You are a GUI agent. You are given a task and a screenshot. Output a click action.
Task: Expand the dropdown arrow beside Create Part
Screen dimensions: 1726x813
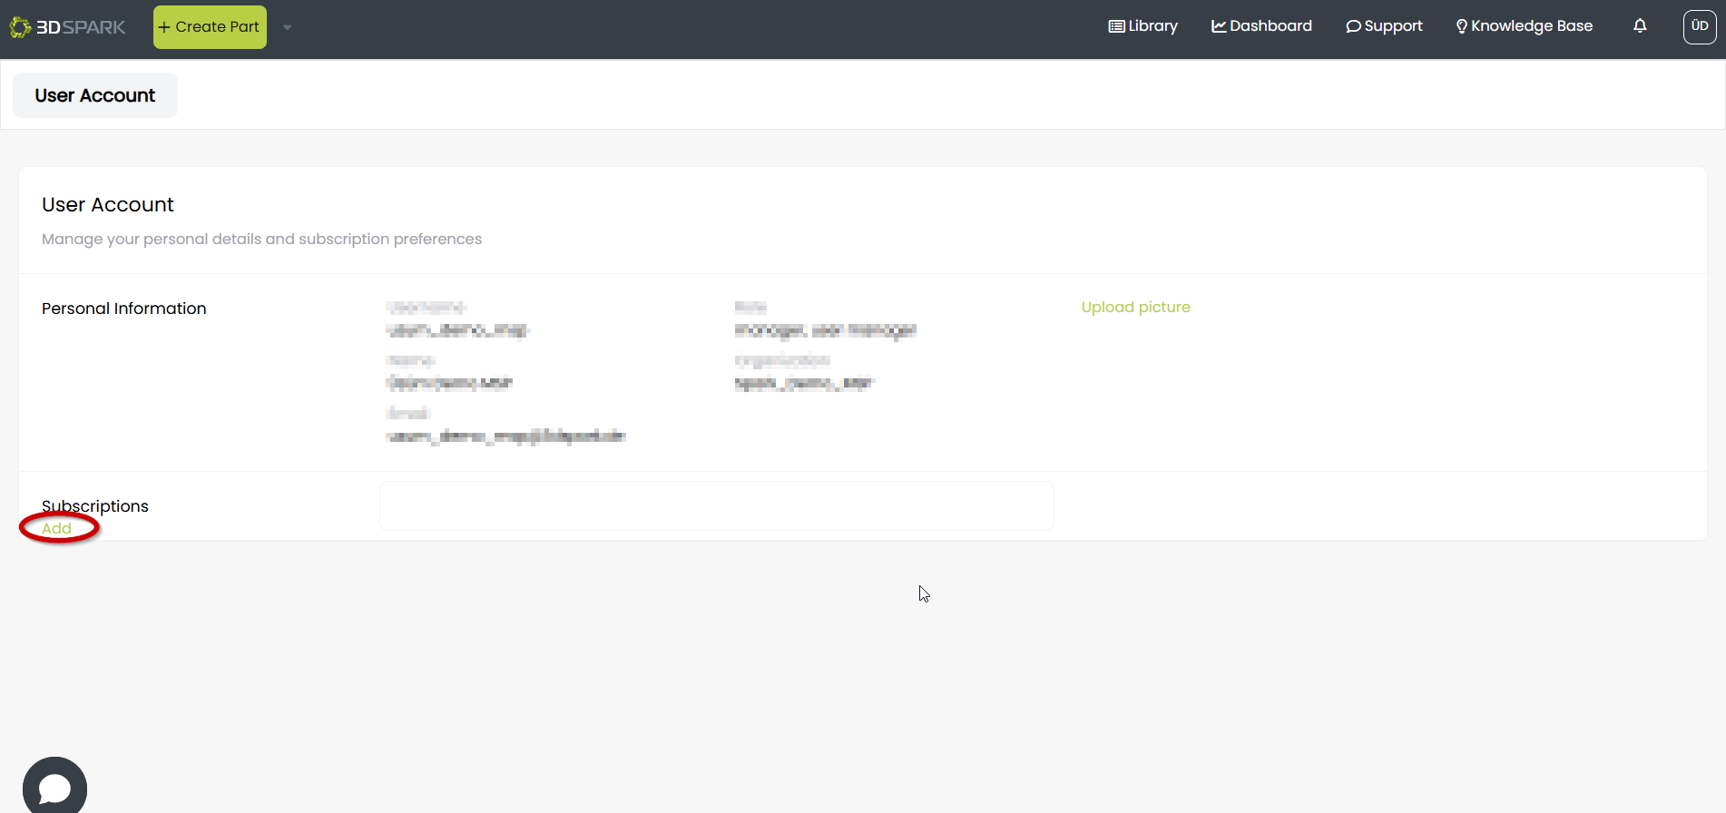(x=288, y=27)
